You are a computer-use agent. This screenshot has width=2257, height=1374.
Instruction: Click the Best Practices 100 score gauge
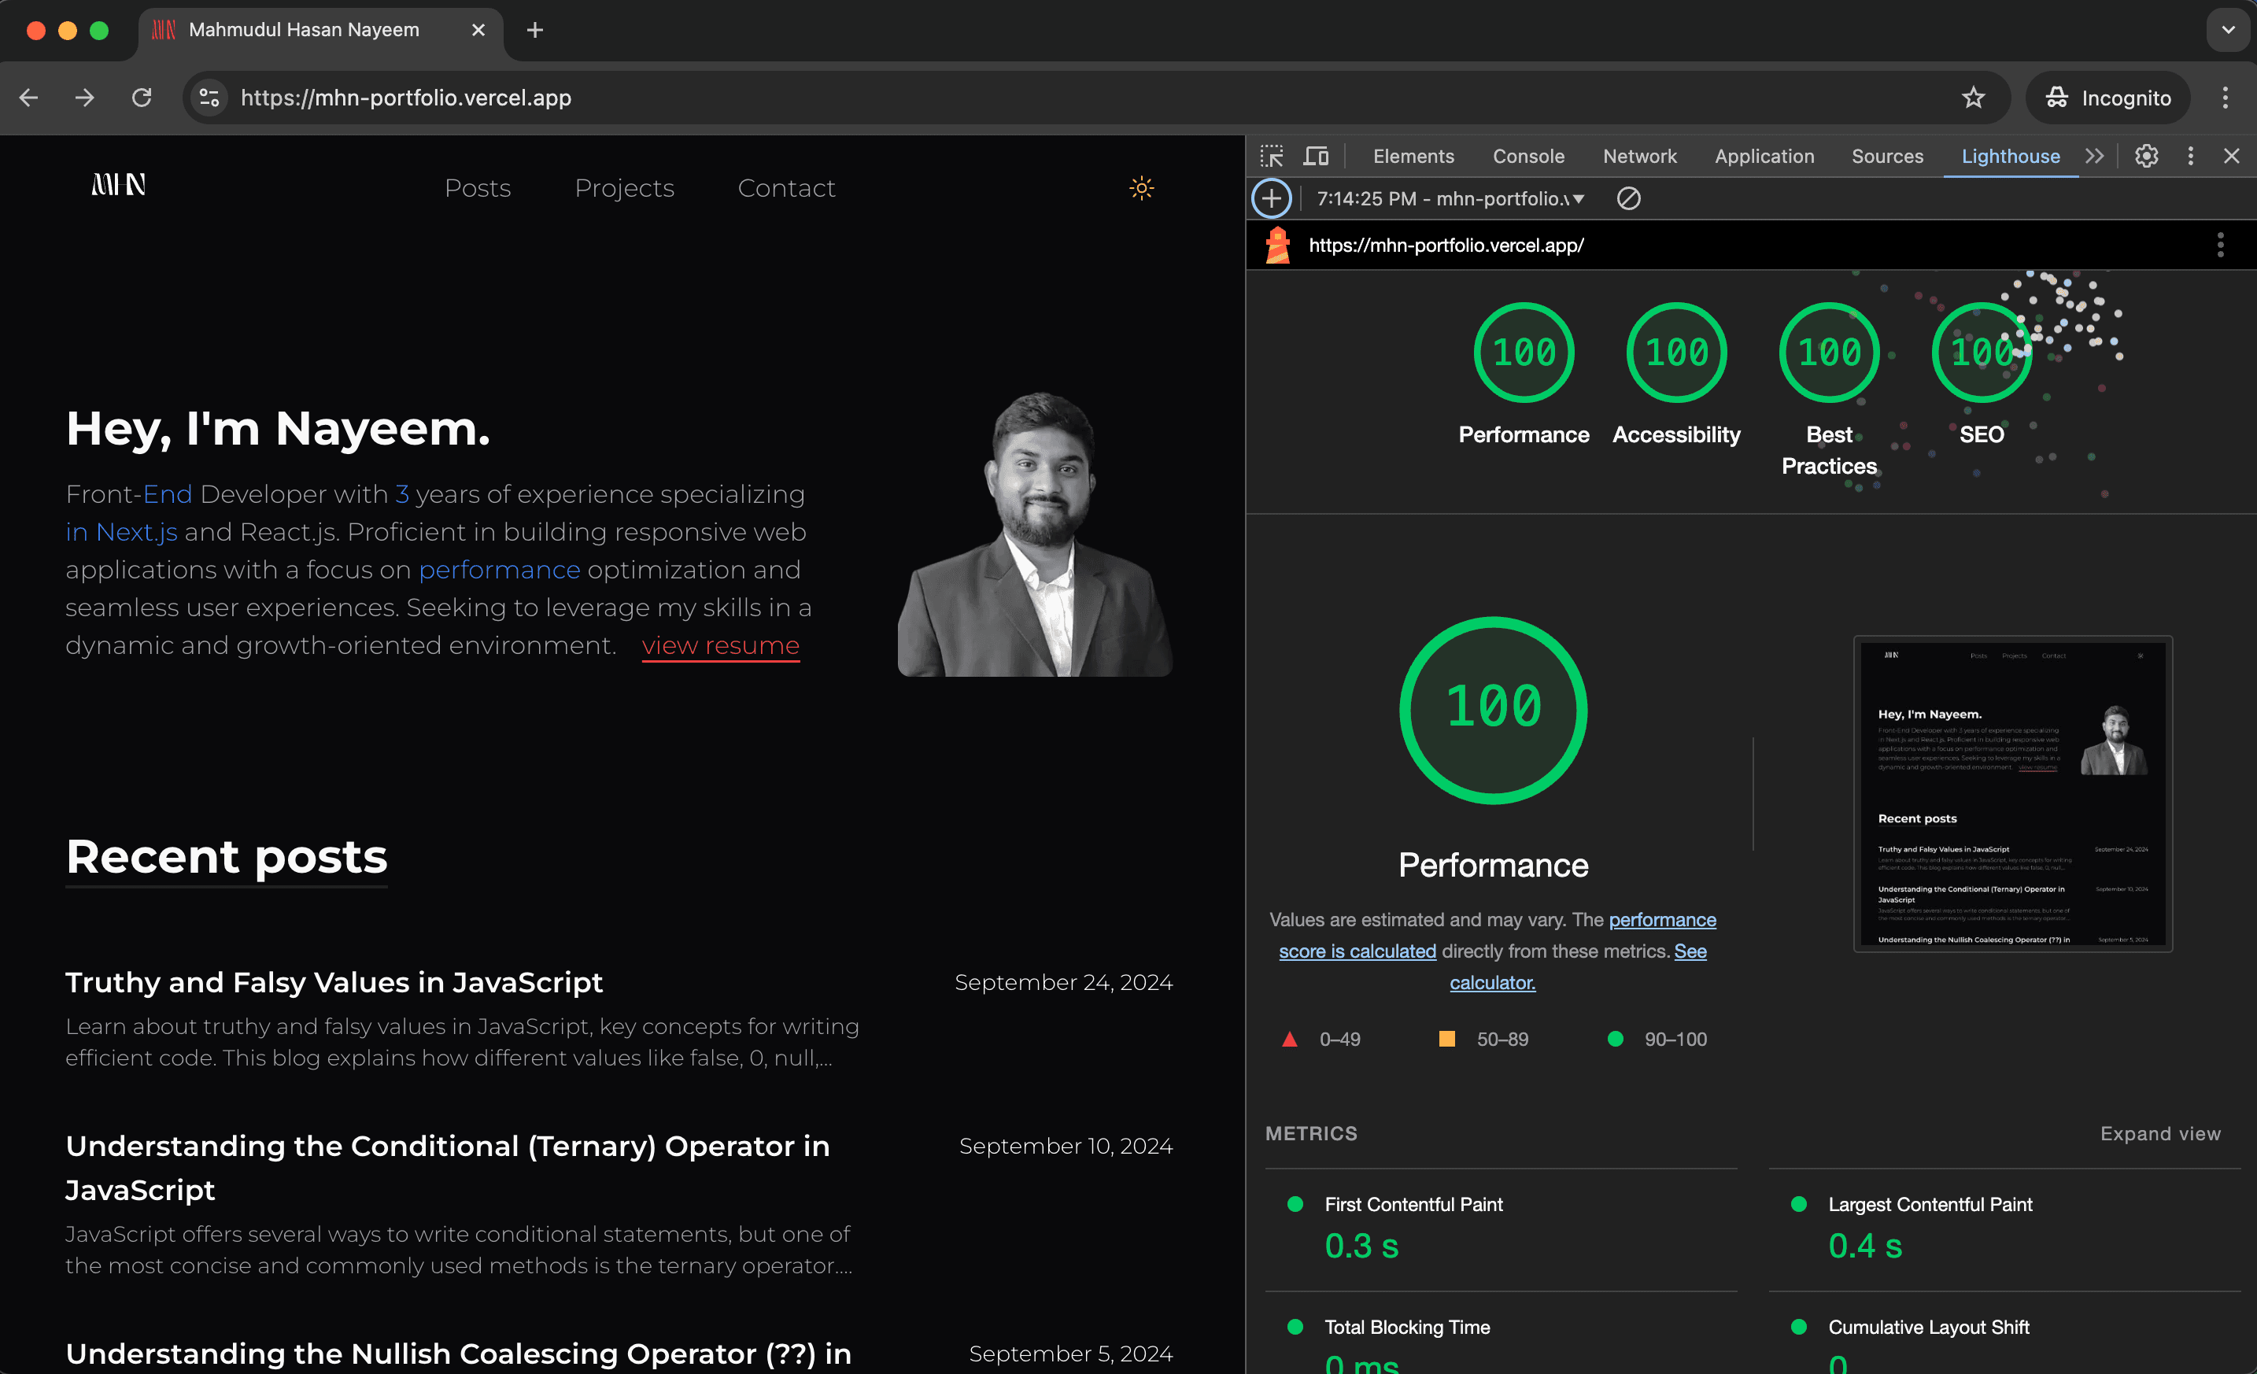coord(1829,353)
